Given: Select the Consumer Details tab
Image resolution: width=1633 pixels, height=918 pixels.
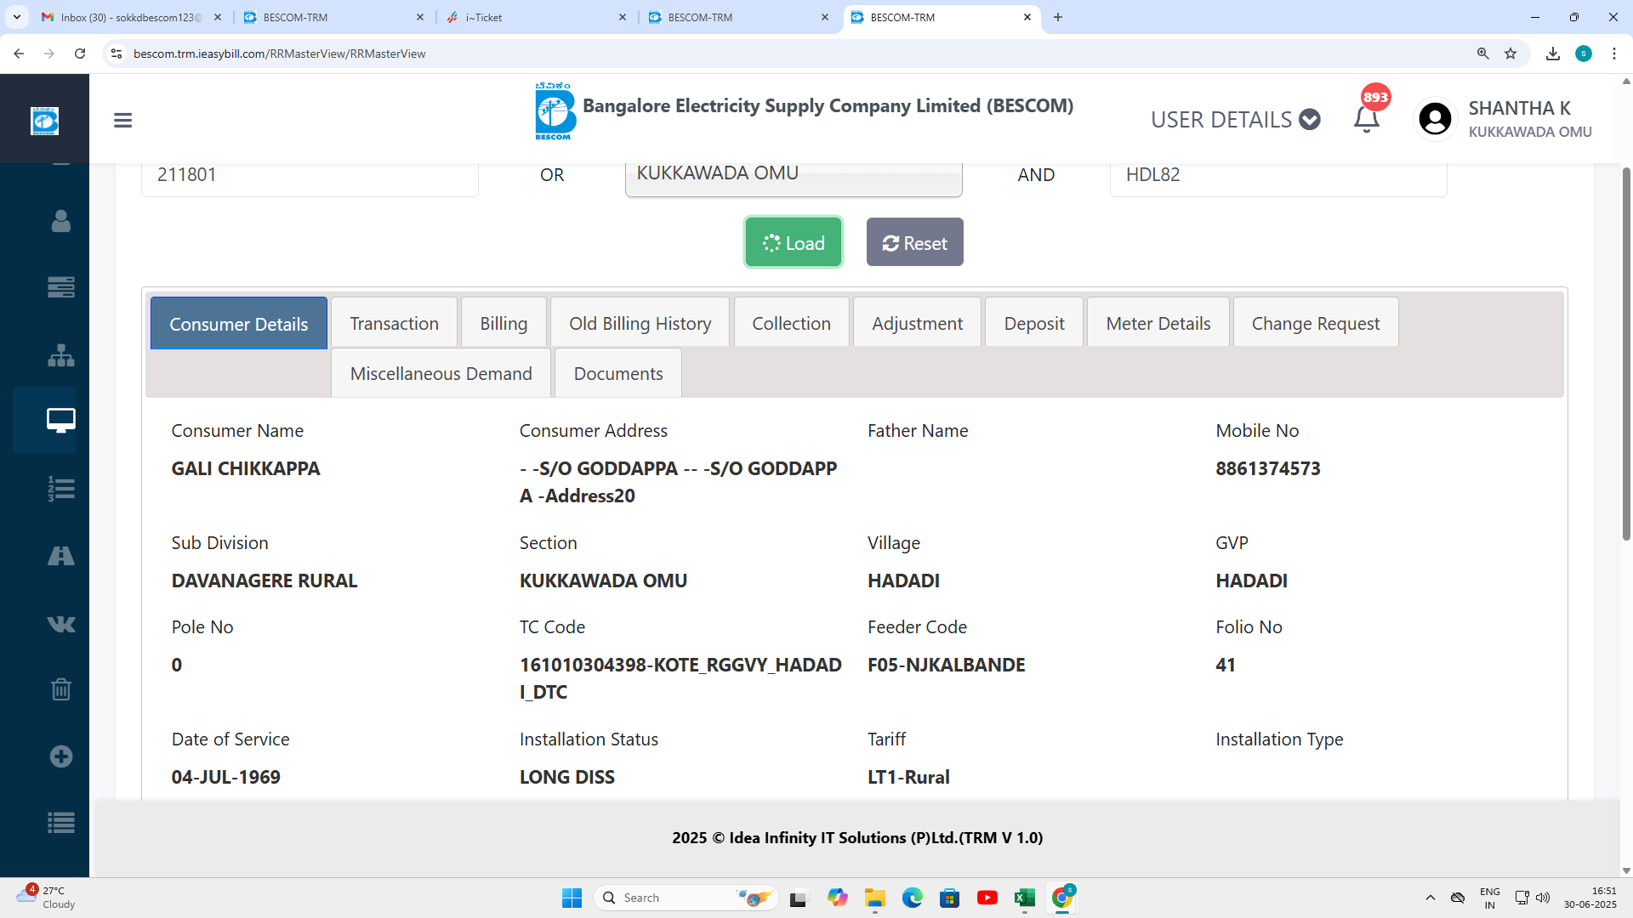Looking at the screenshot, I should 238,323.
